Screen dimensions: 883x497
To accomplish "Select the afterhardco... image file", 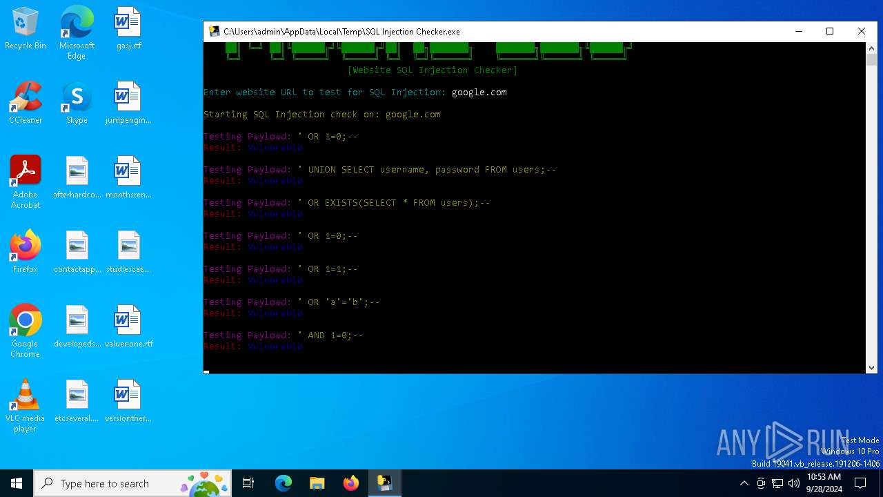I will [77, 177].
